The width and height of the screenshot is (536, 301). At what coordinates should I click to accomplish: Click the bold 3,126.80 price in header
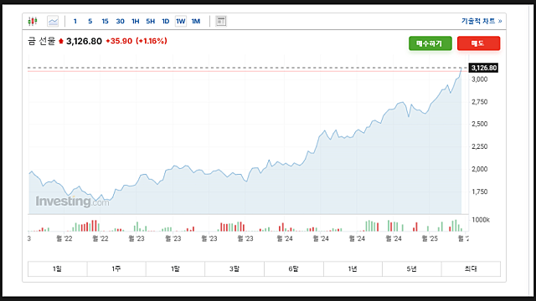pos(84,41)
